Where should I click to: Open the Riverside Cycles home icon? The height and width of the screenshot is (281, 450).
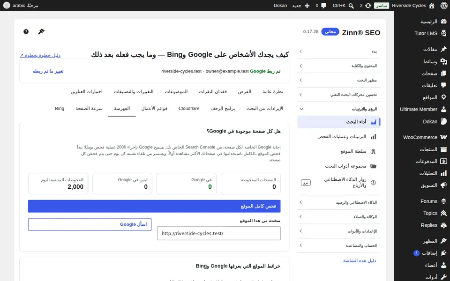click(432, 6)
